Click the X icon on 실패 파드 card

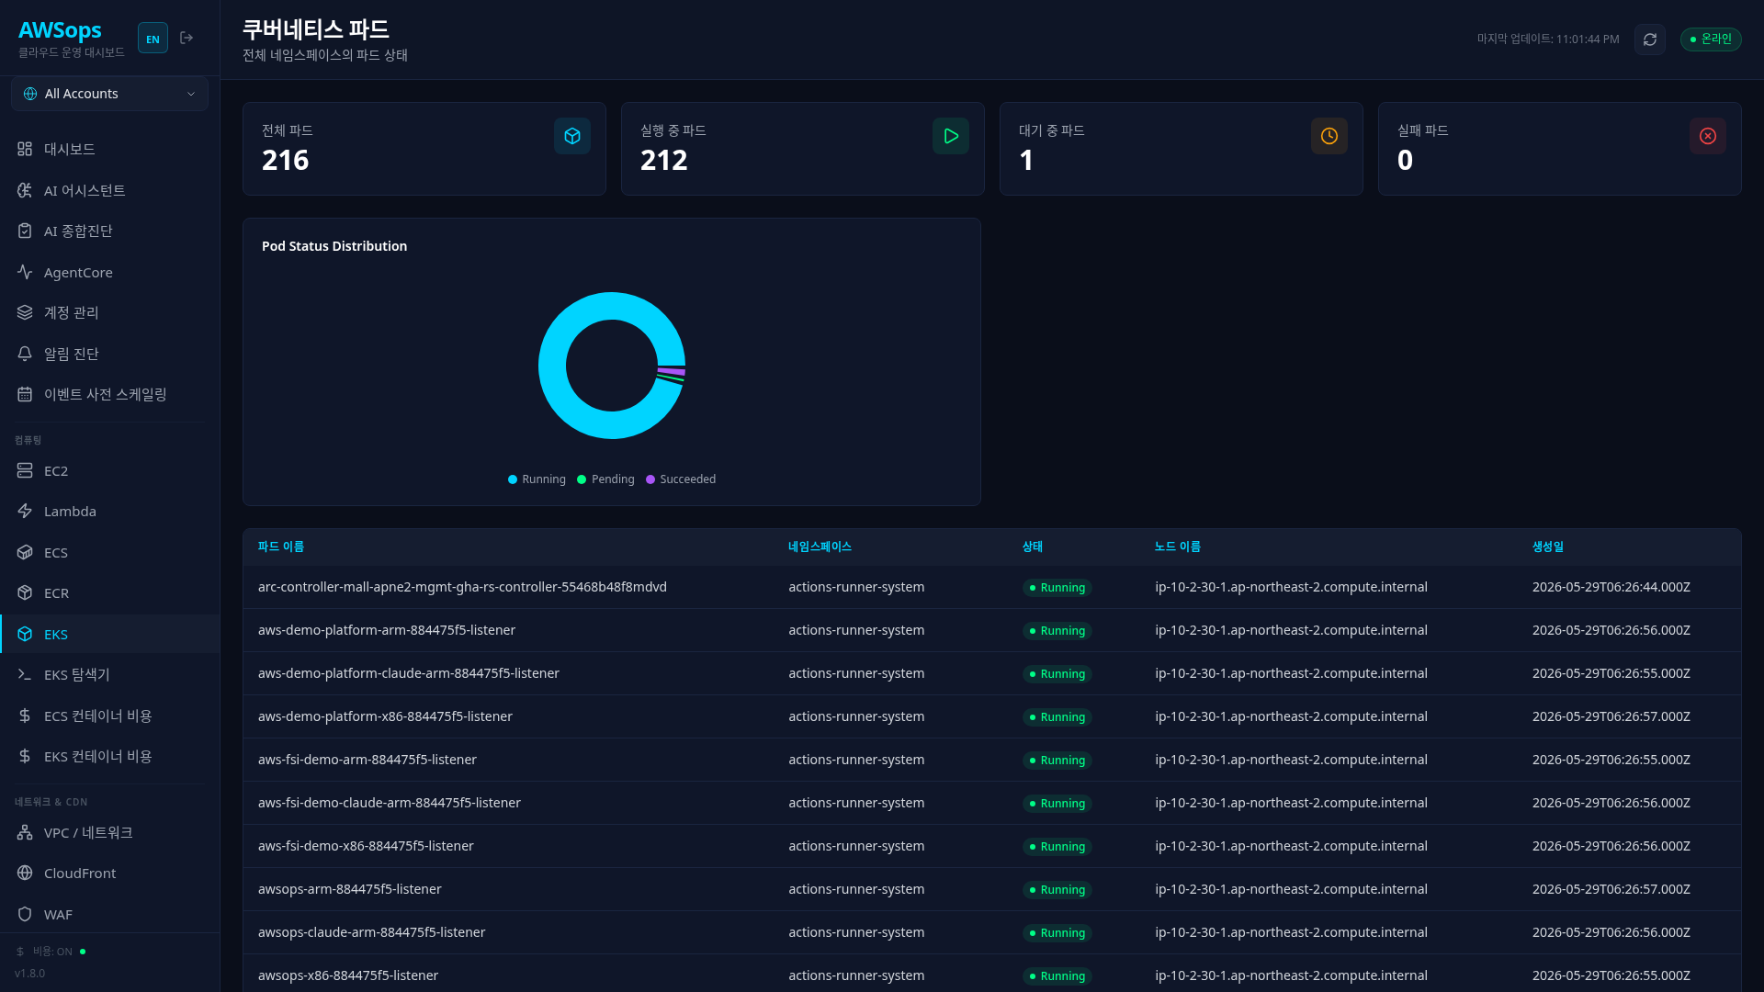(1708, 136)
